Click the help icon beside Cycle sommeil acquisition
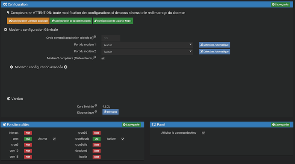Viewport: 295px width, 164px height. (x=95, y=37)
